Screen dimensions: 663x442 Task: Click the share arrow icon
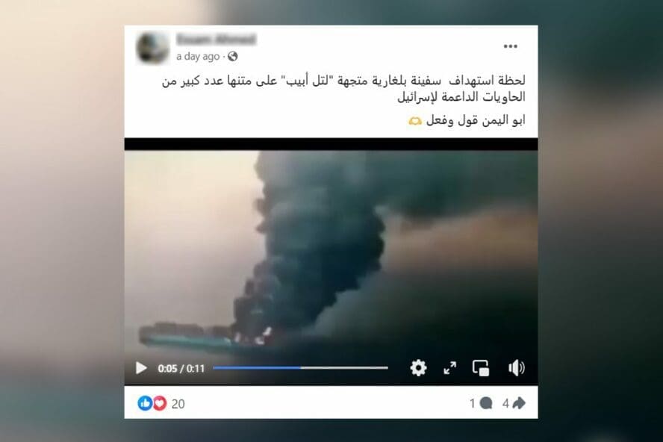point(519,403)
